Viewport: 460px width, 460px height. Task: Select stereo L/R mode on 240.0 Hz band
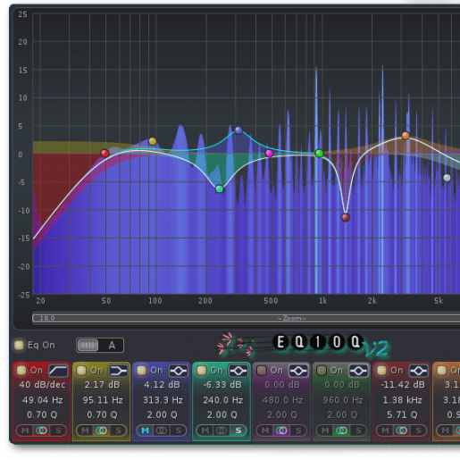(222, 431)
